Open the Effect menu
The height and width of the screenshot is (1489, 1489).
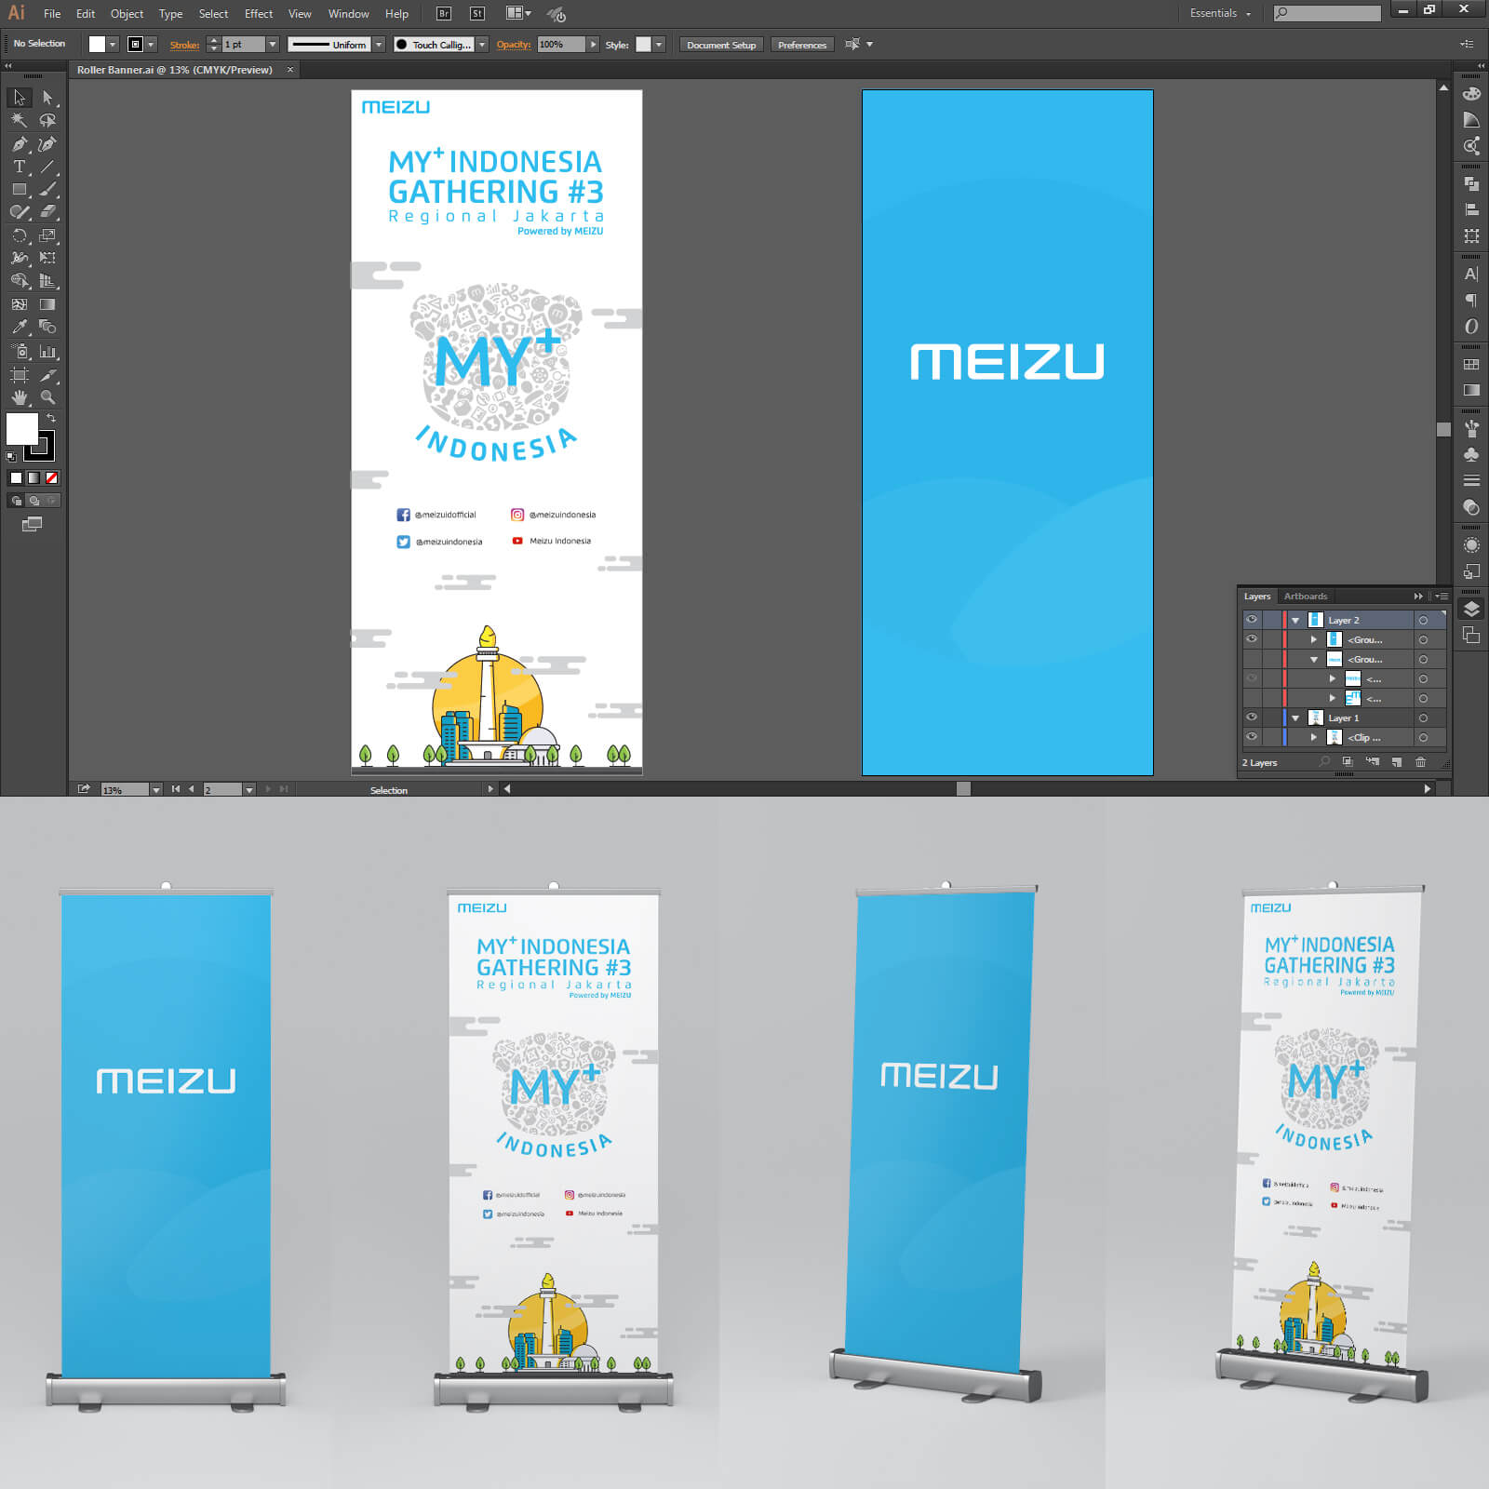[x=258, y=14]
